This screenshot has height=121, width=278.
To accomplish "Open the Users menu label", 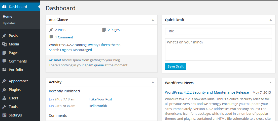I will (14, 98).
